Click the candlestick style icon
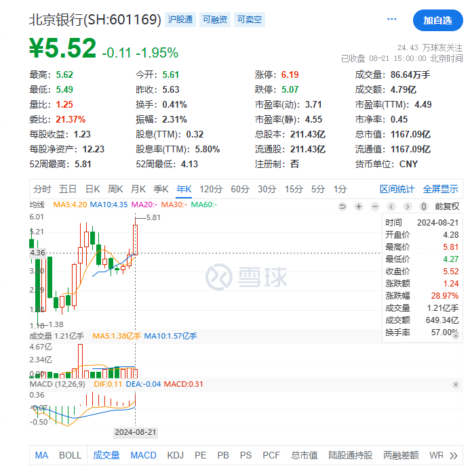The height and width of the screenshot is (470, 470). point(424,207)
